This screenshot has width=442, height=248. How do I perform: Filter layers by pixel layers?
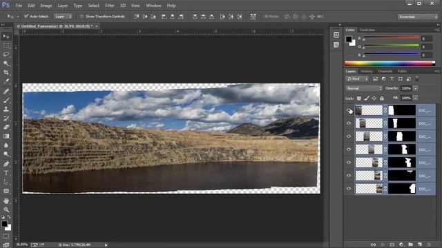pos(375,79)
